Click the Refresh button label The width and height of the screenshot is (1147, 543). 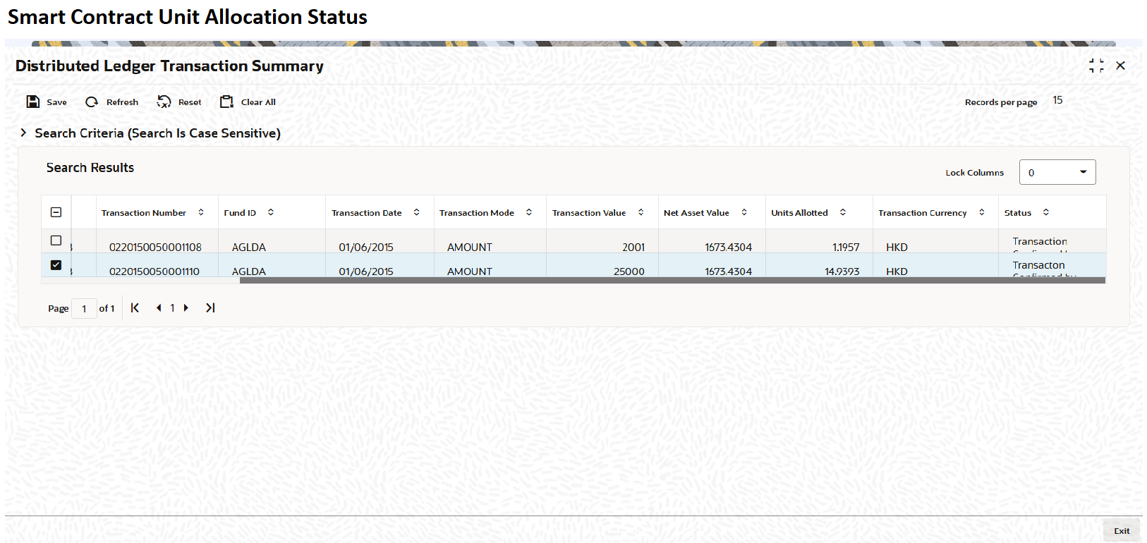point(122,102)
